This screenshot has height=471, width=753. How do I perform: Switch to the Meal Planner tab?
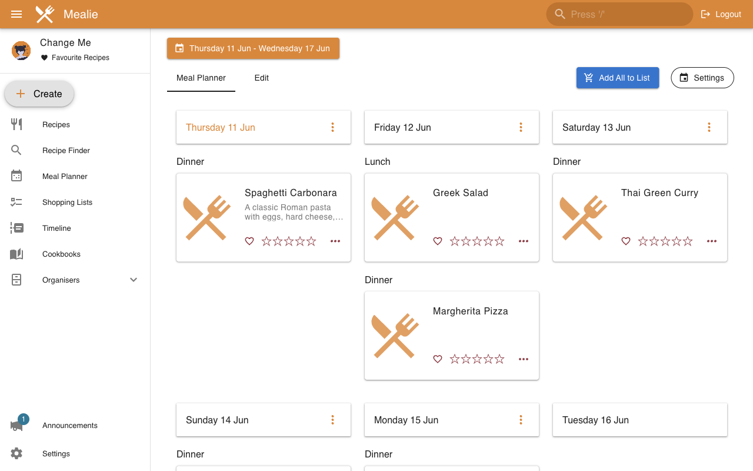201,78
